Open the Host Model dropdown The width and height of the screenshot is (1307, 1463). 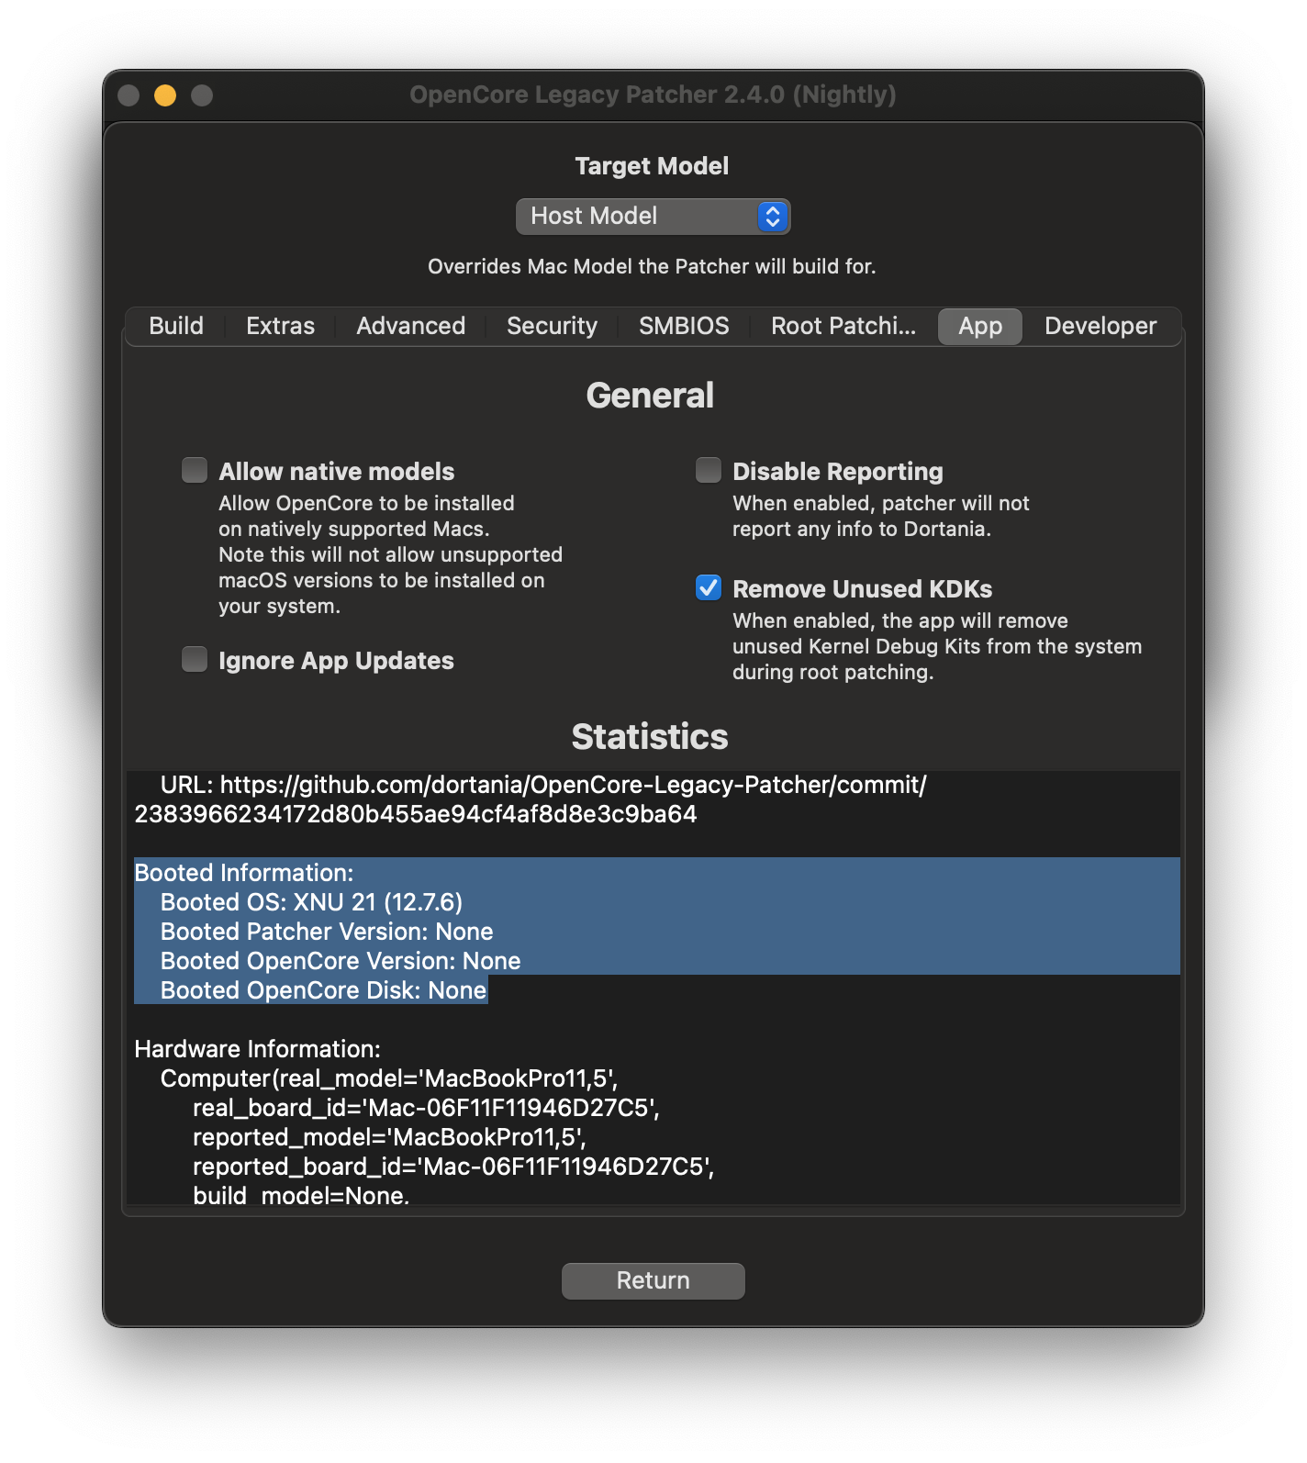pos(652,217)
